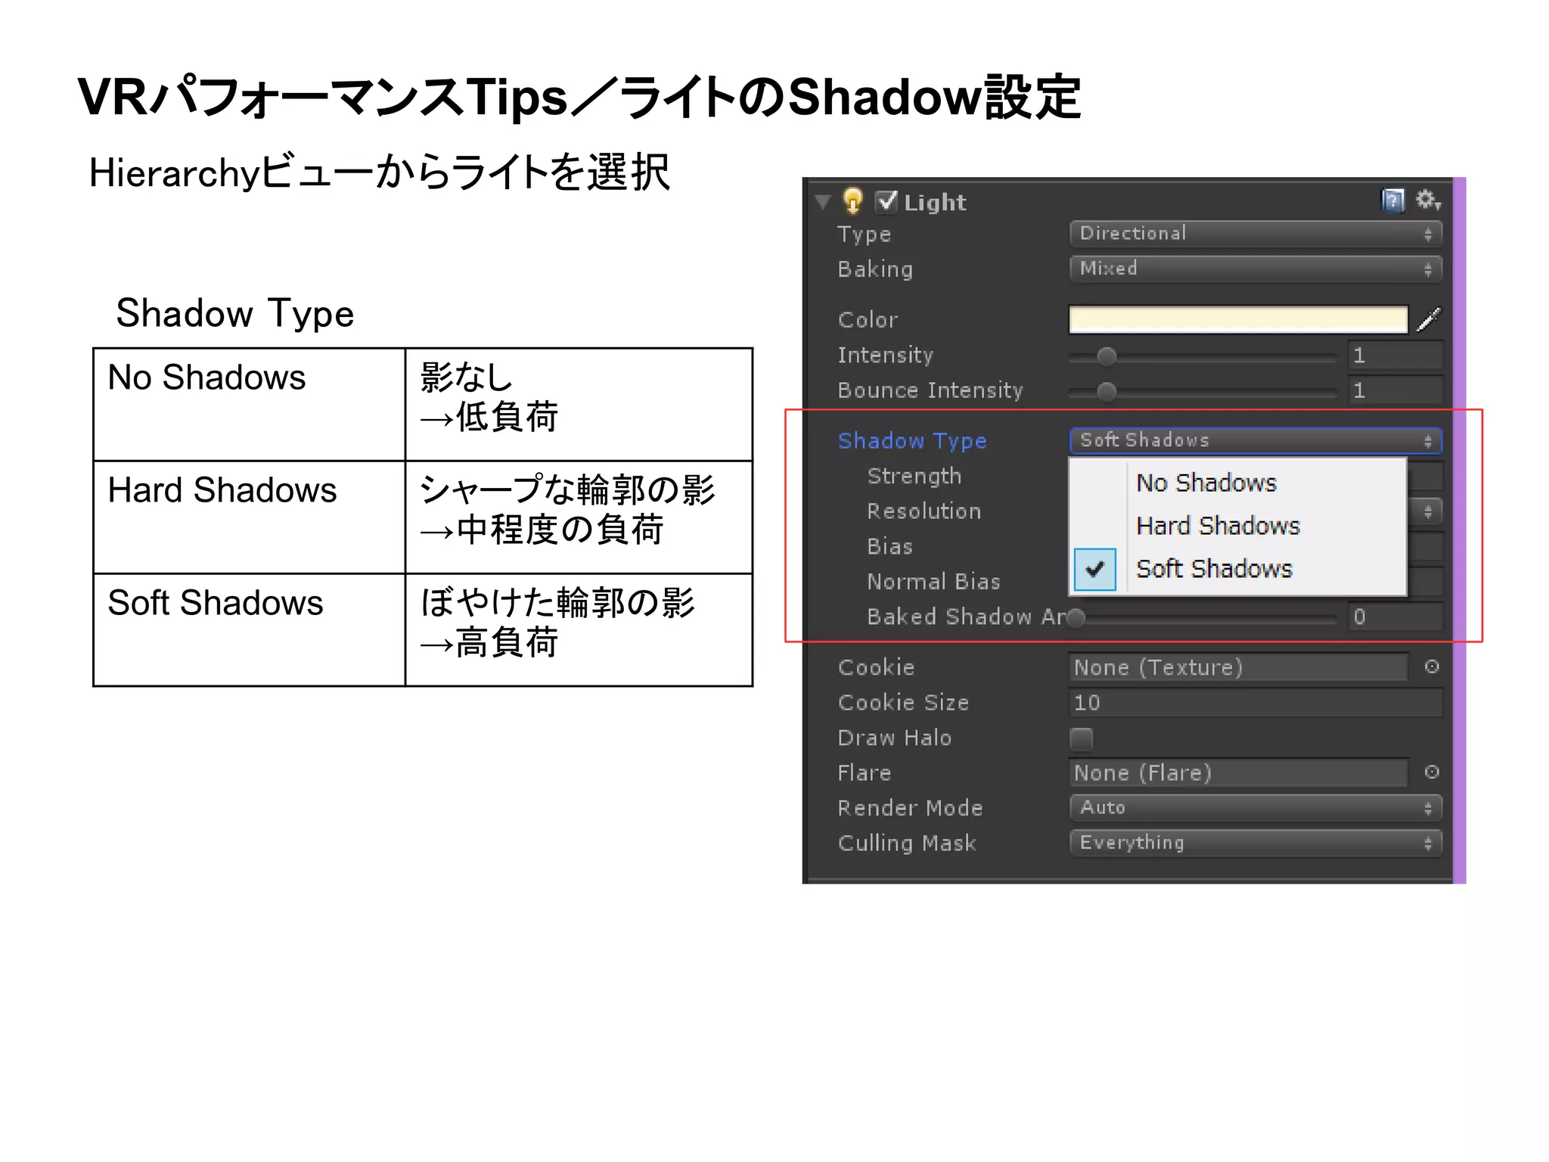This screenshot has height=1162, width=1549.
Task: Click the Cookie field None (Texture)
Action: click(x=1238, y=667)
